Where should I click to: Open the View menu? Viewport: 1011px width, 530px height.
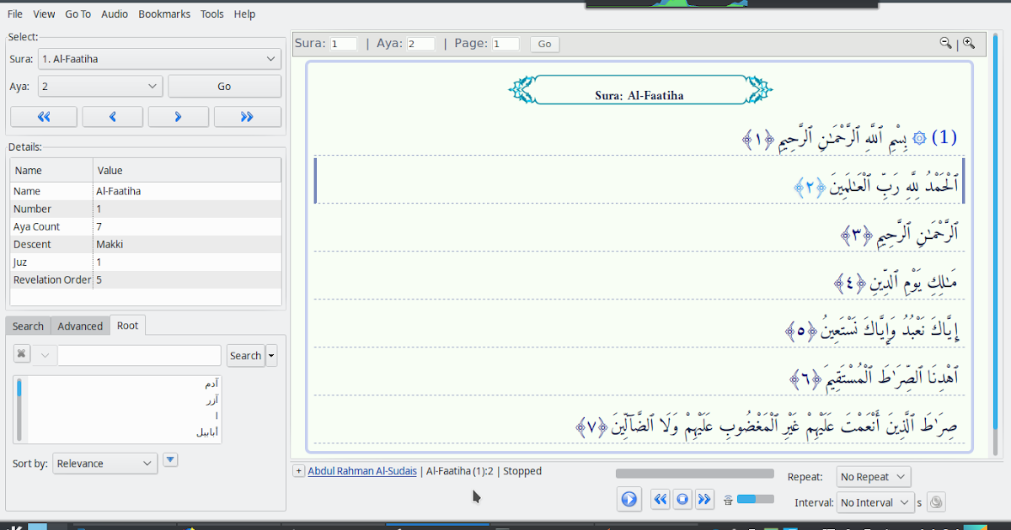pos(44,13)
